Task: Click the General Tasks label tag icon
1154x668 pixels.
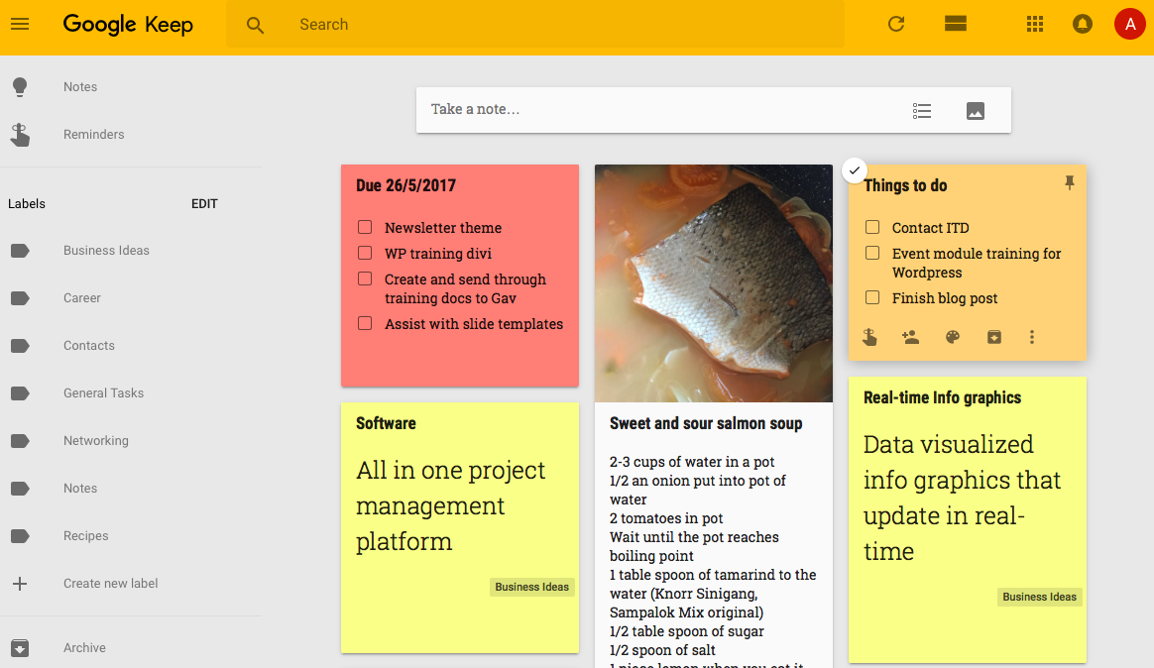Action: 20,393
